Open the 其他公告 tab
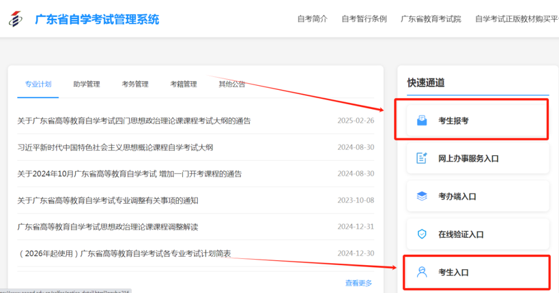Viewport: 559px width, 293px height. (x=232, y=84)
